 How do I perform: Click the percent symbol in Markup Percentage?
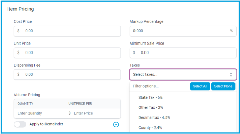coord(232,31)
